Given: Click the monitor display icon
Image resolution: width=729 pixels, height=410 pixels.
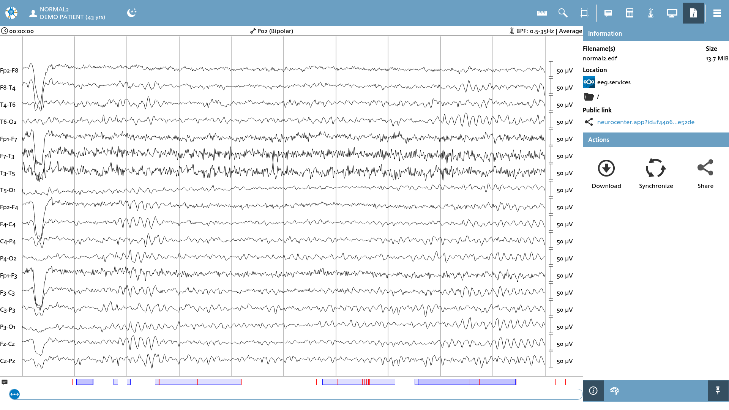Looking at the screenshot, I should pos(672,13).
